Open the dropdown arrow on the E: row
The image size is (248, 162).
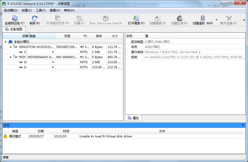[x=53, y=67]
